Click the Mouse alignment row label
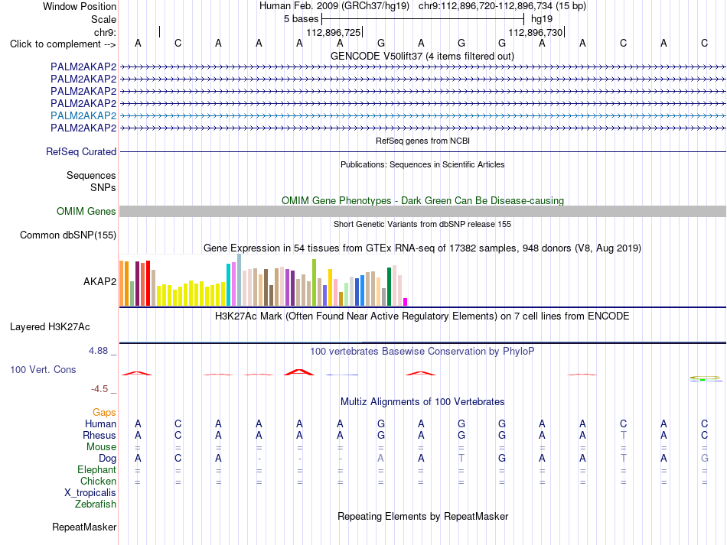 pos(101,447)
